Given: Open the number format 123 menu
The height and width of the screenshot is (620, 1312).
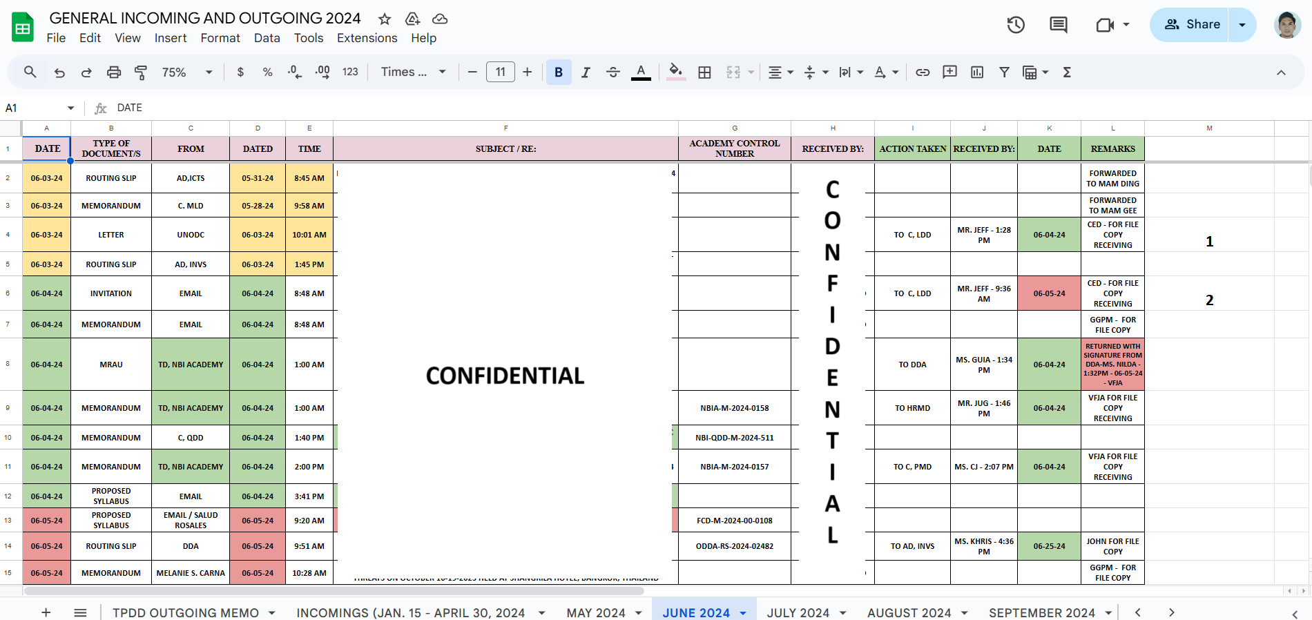Looking at the screenshot, I should 350,72.
